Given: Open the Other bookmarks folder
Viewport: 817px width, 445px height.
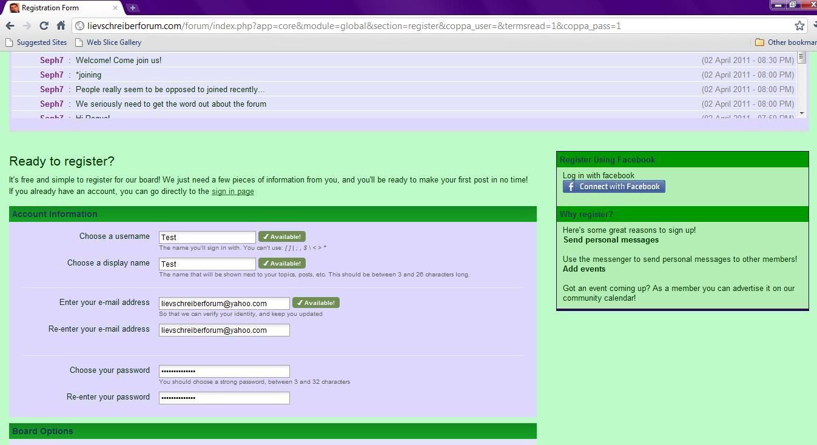Looking at the screenshot, I should click(x=785, y=42).
